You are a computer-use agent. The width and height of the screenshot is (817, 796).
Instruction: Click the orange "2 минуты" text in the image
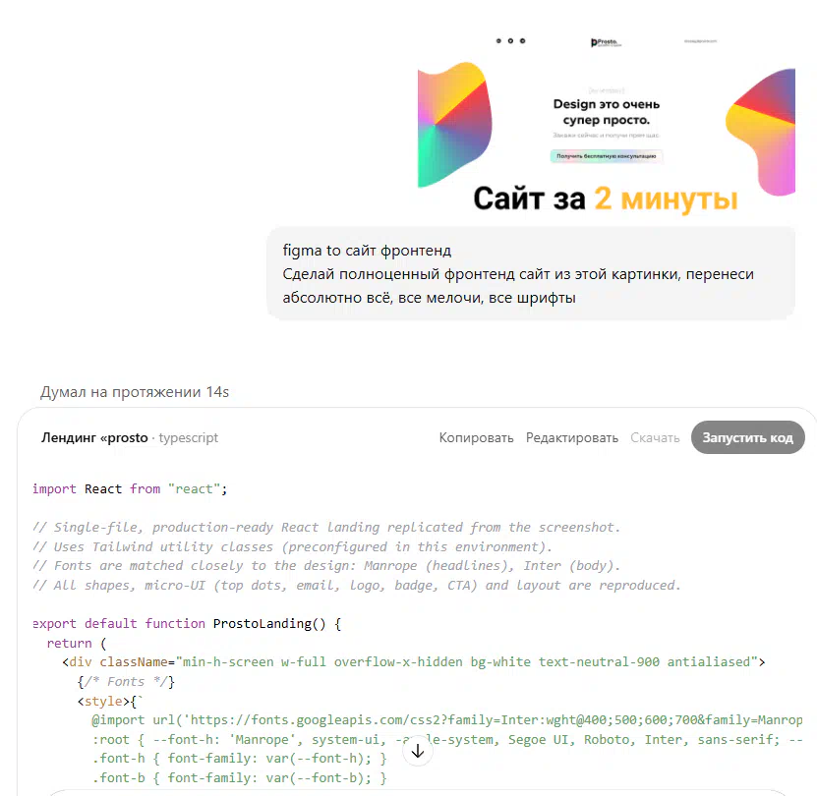coord(665,199)
